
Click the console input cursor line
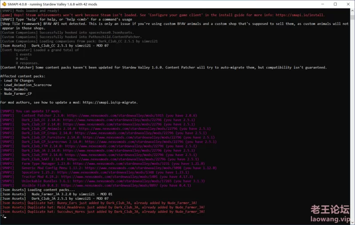click(x=3, y=217)
